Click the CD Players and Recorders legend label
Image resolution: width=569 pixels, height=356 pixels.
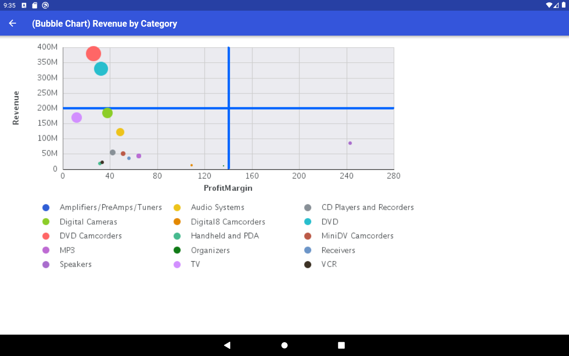tap(368, 207)
